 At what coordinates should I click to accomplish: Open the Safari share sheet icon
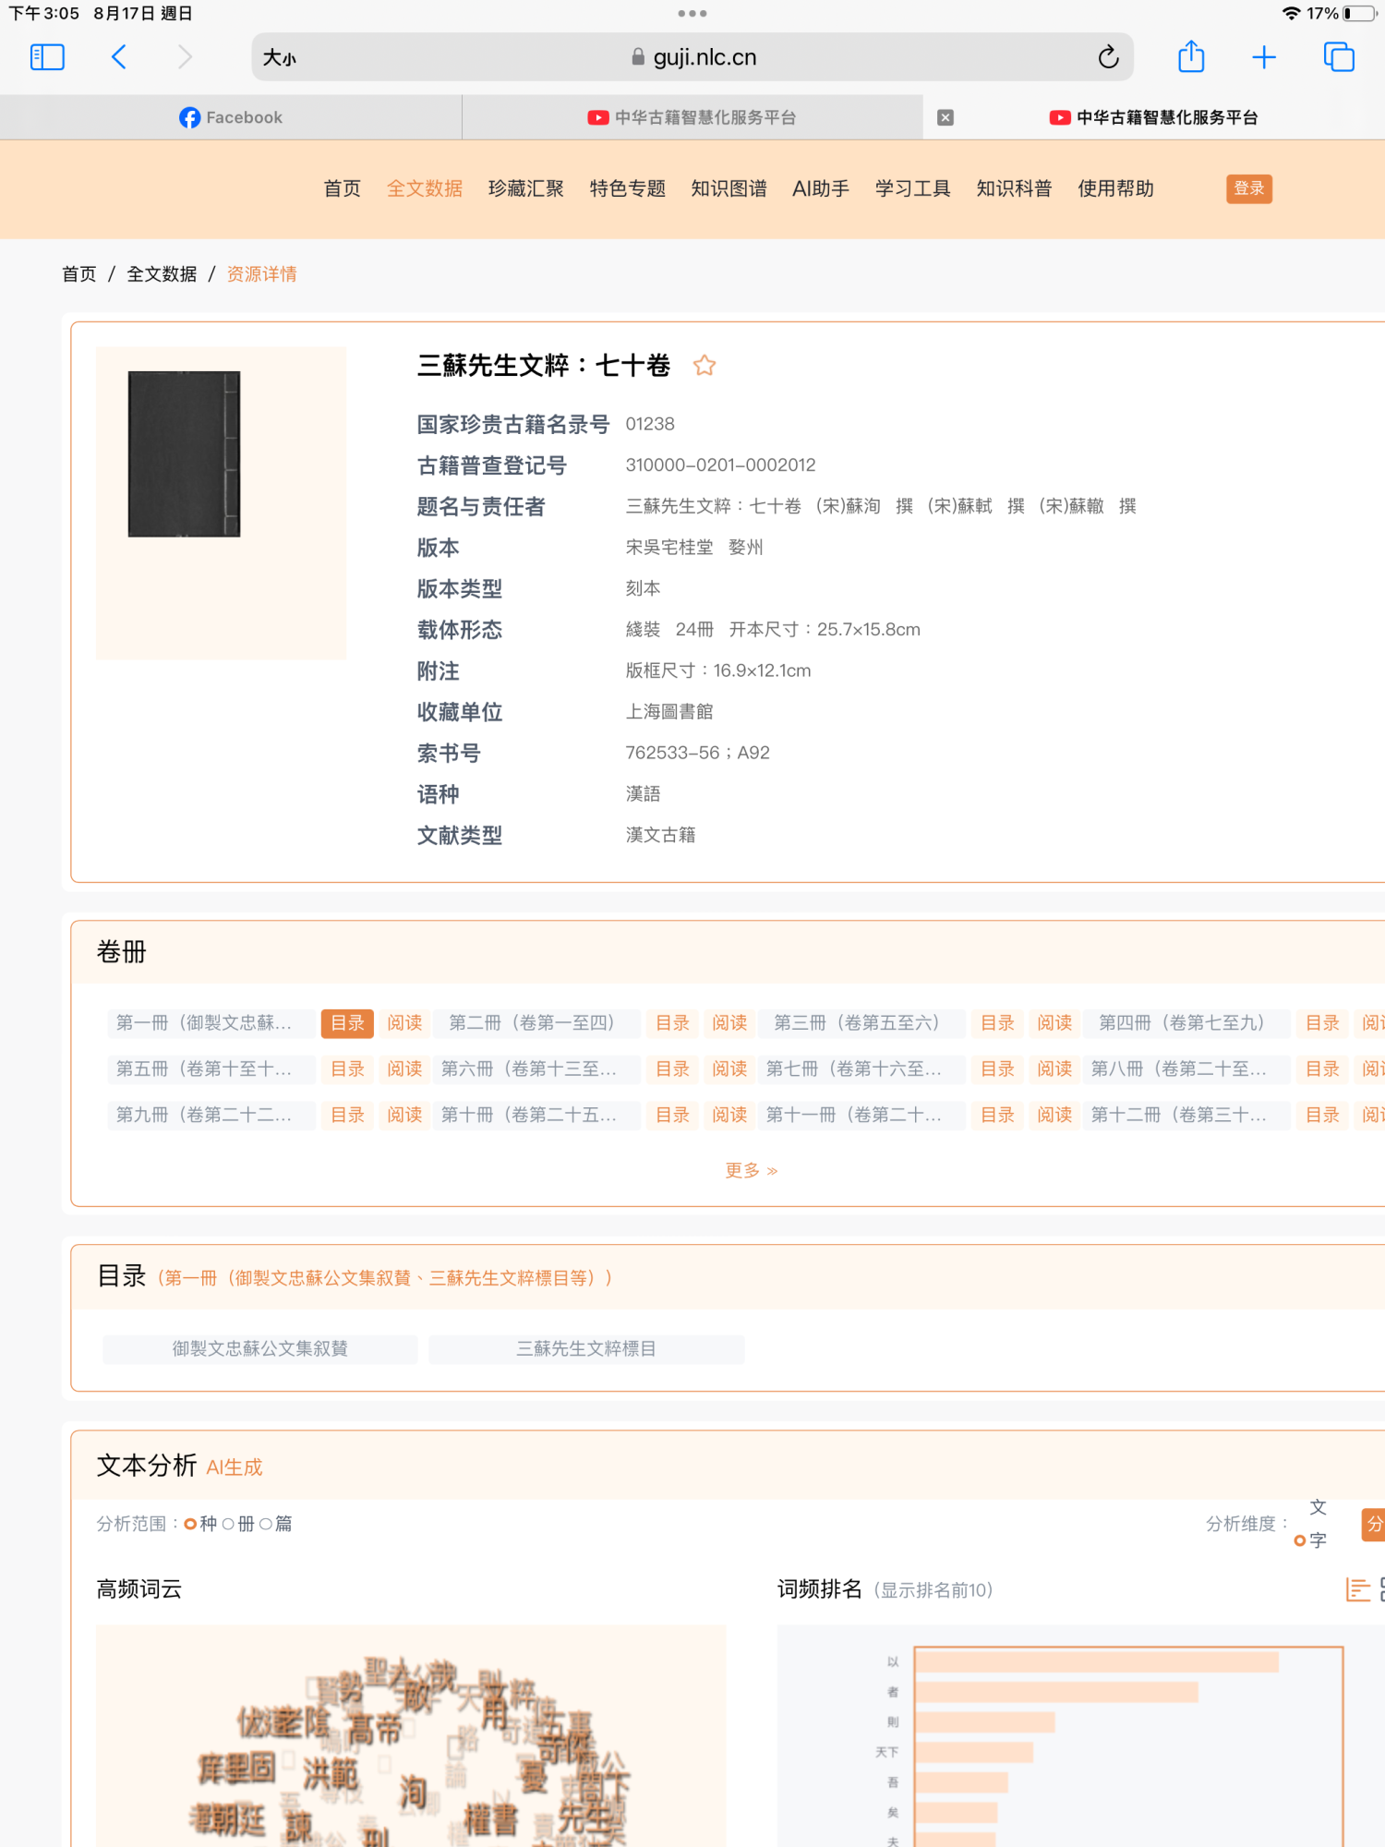coord(1191,57)
